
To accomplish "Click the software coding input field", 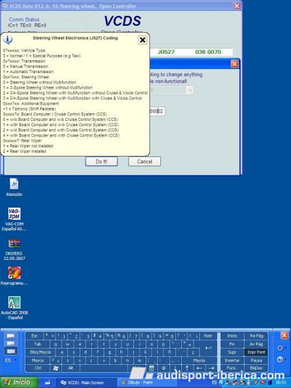I will click(157, 111).
